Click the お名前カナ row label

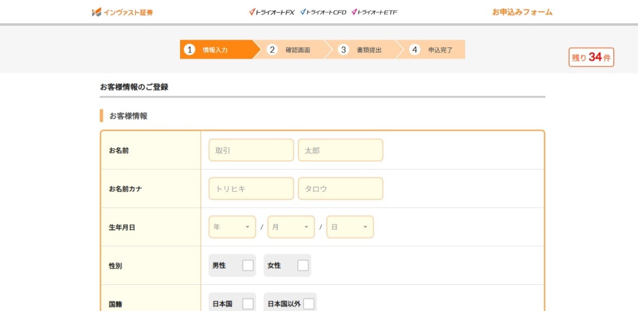[x=126, y=189]
